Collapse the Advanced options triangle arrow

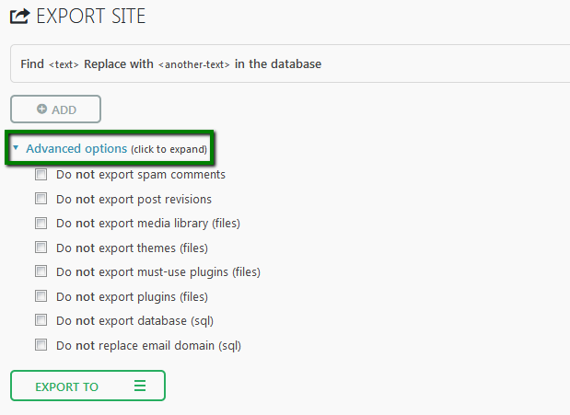click(16, 147)
